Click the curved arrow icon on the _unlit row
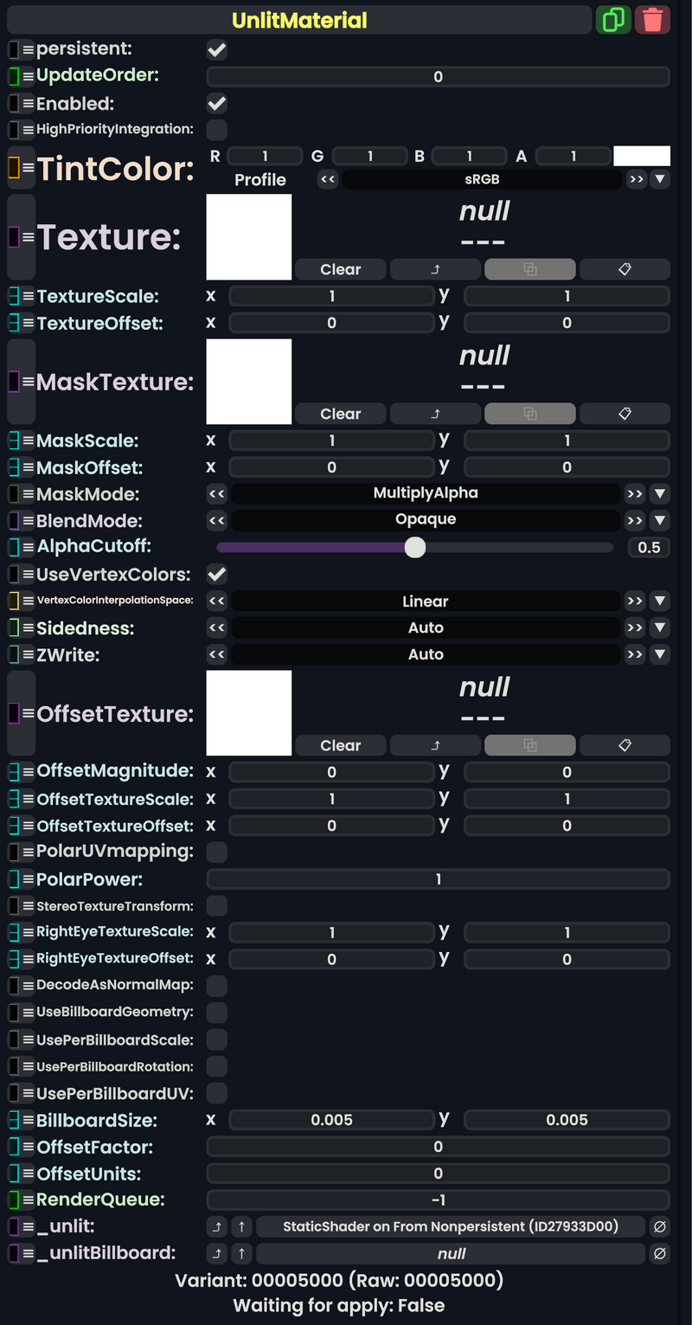This screenshot has height=1325, width=692. [x=216, y=1226]
